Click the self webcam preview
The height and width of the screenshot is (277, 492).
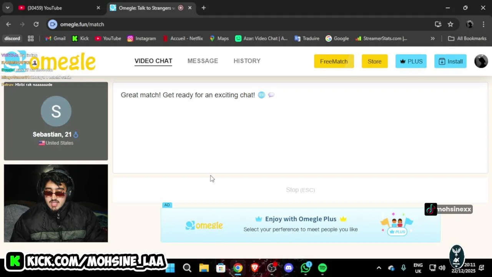[56, 203]
